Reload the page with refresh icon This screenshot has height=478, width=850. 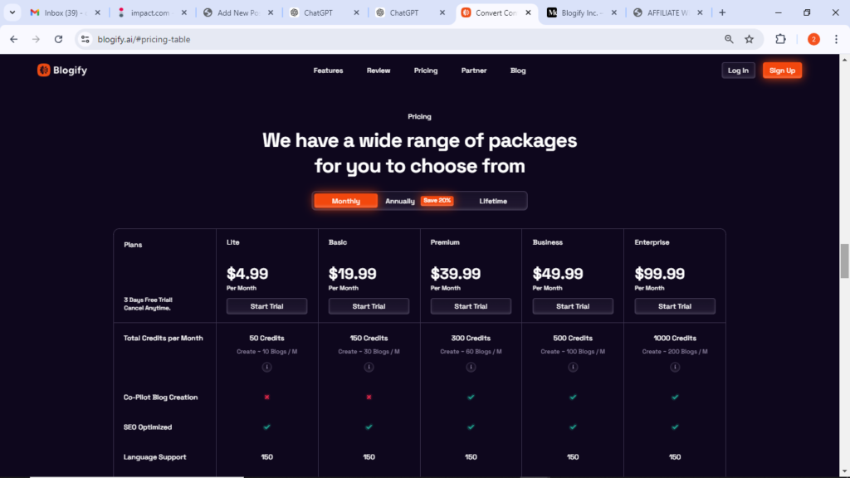(x=59, y=39)
